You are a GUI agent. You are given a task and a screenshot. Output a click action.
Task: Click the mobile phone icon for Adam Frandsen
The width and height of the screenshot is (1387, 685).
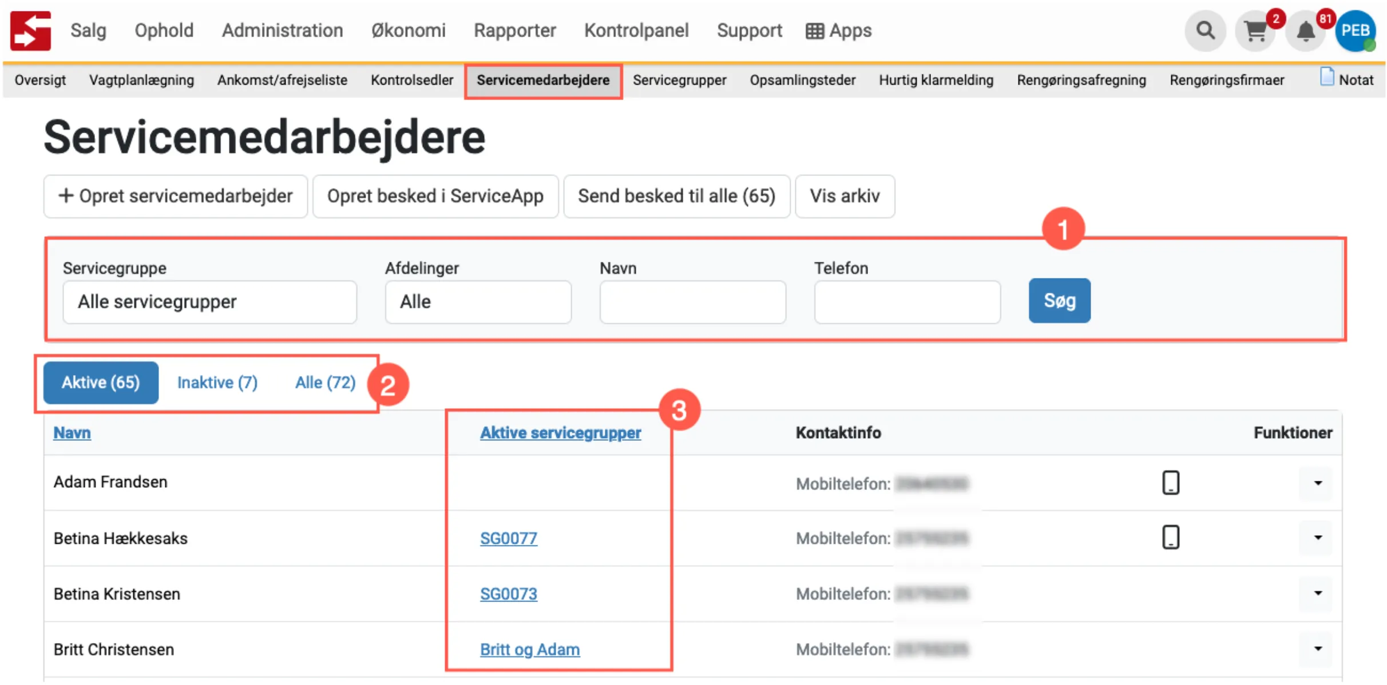[x=1171, y=482]
